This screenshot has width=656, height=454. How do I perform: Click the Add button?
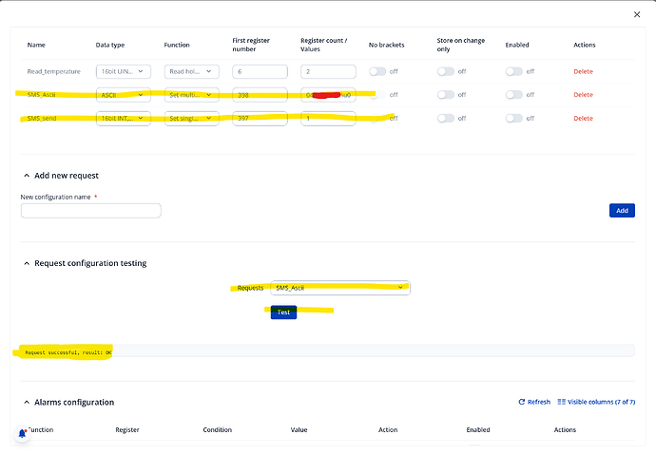622,211
